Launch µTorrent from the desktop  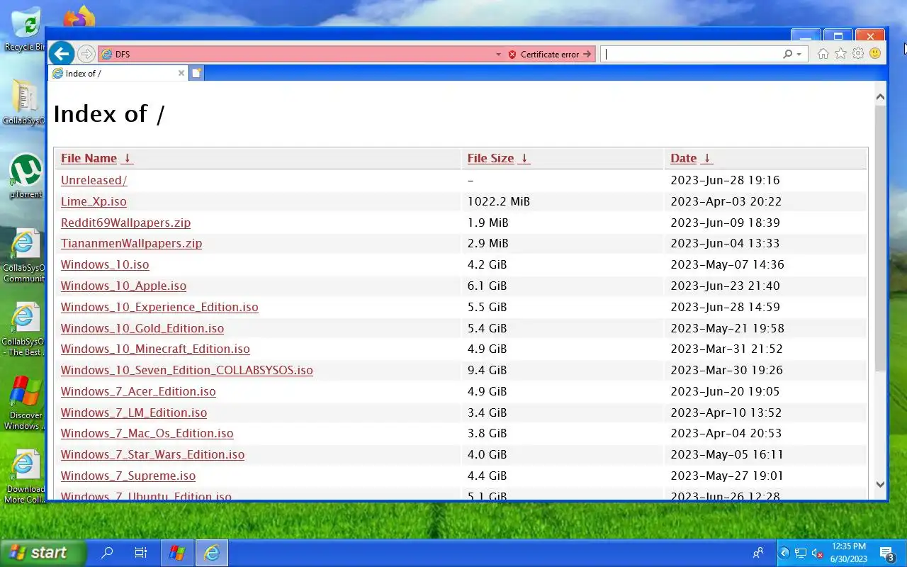pos(26,176)
